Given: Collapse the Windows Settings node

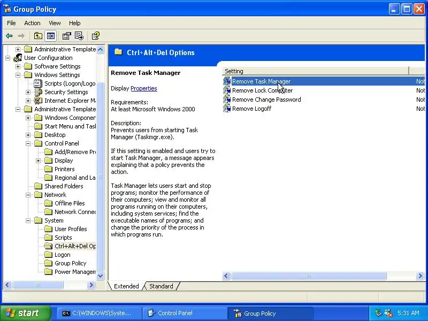Looking at the screenshot, I should pos(18,75).
